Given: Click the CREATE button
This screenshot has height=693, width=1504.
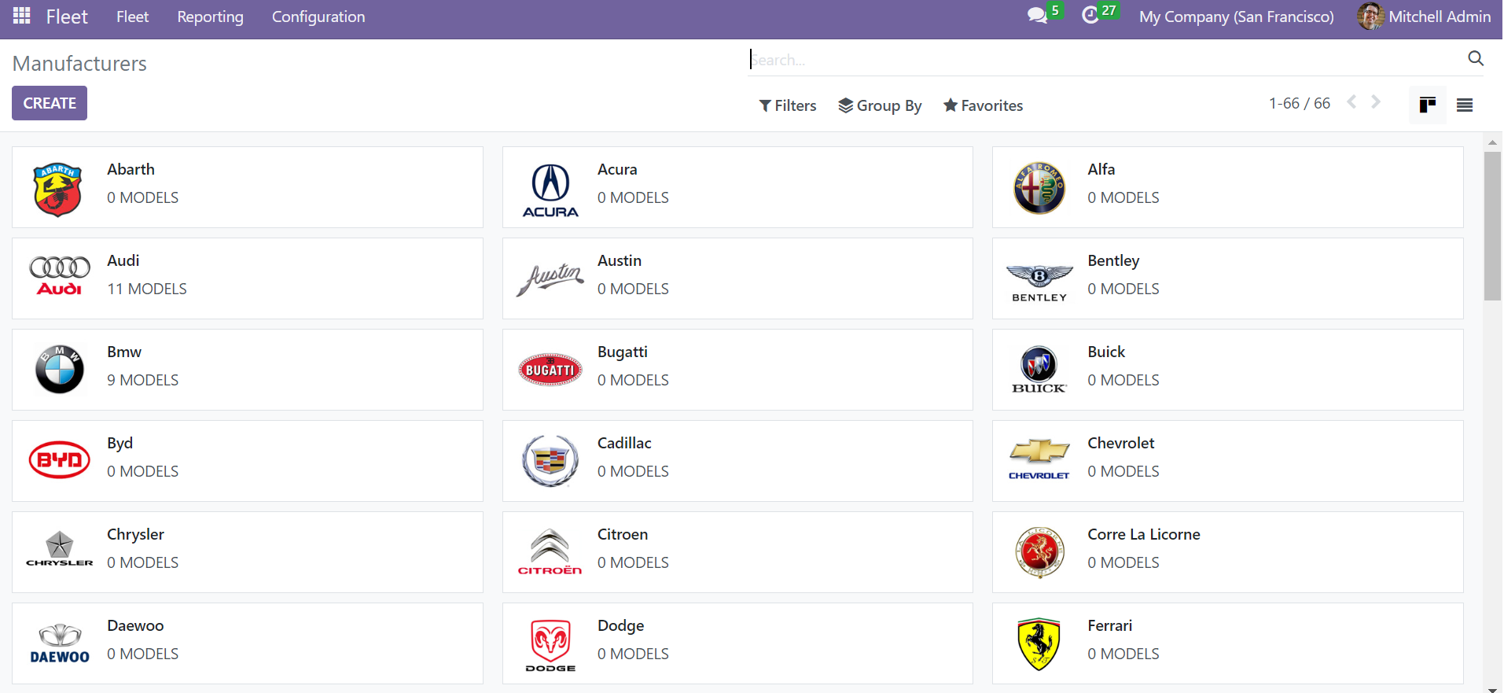Looking at the screenshot, I should [50, 103].
